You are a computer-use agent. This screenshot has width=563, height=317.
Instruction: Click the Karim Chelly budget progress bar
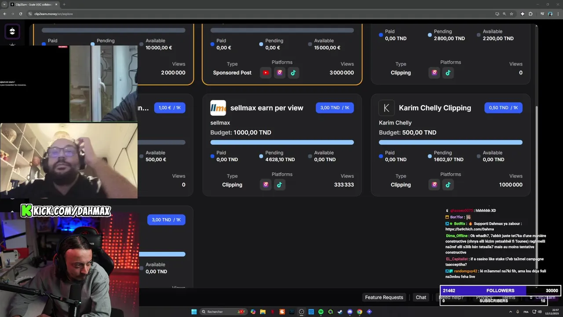tap(450, 142)
